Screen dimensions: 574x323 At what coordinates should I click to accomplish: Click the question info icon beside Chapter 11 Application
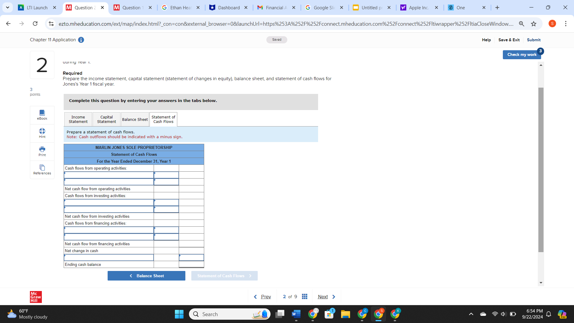point(81,40)
